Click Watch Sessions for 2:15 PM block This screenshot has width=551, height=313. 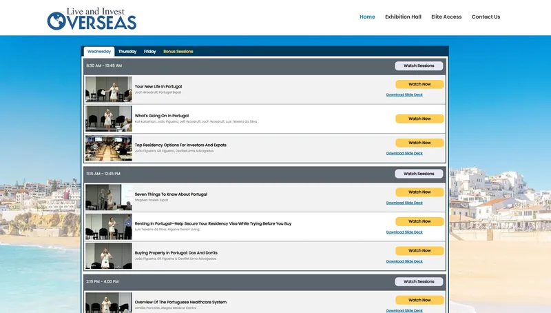point(419,282)
